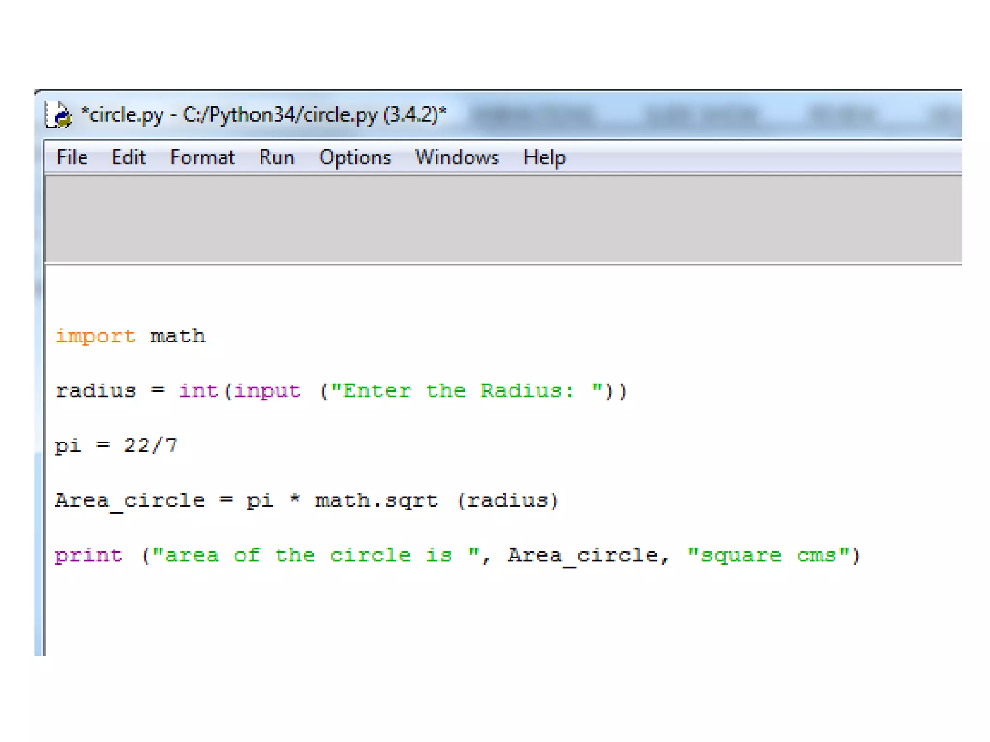The height and width of the screenshot is (742, 990).
Task: Open the Help menu
Action: pyautogui.click(x=544, y=157)
